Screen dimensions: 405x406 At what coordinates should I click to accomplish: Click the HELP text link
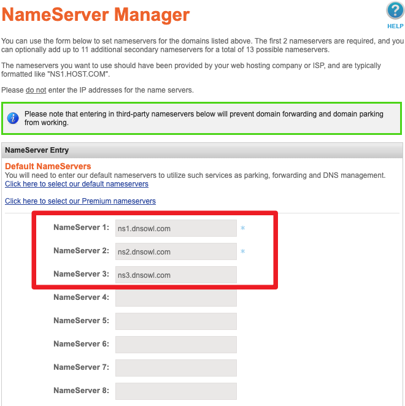point(395,26)
